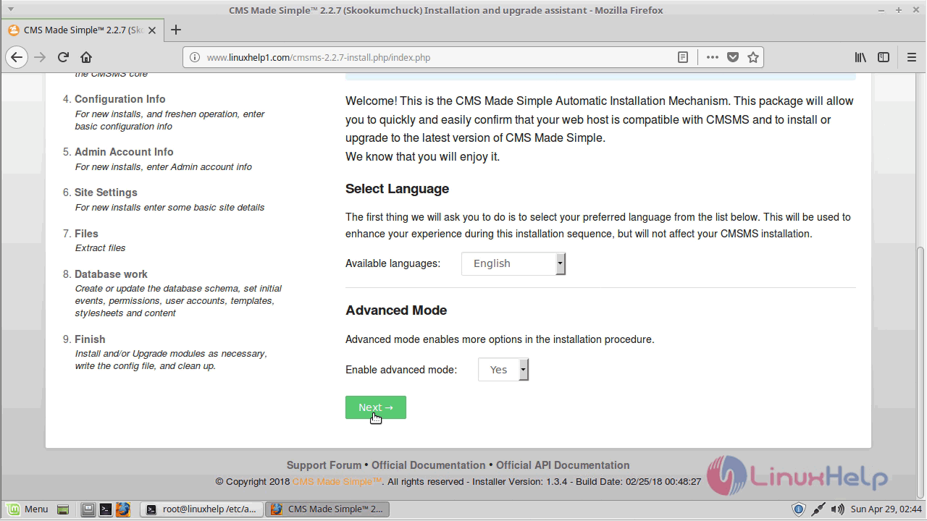Viewport: 927px width, 521px height.
Task: Launch terminal from panel launcher
Action: point(106,509)
